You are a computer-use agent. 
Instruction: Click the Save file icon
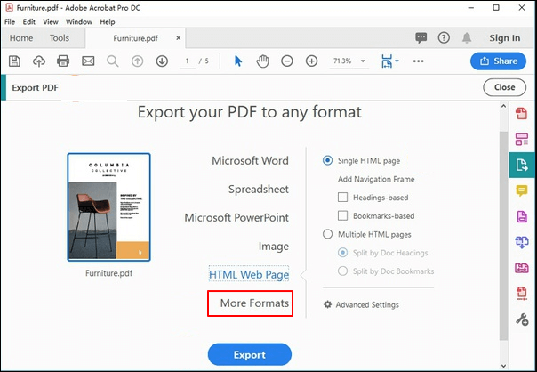coord(14,61)
